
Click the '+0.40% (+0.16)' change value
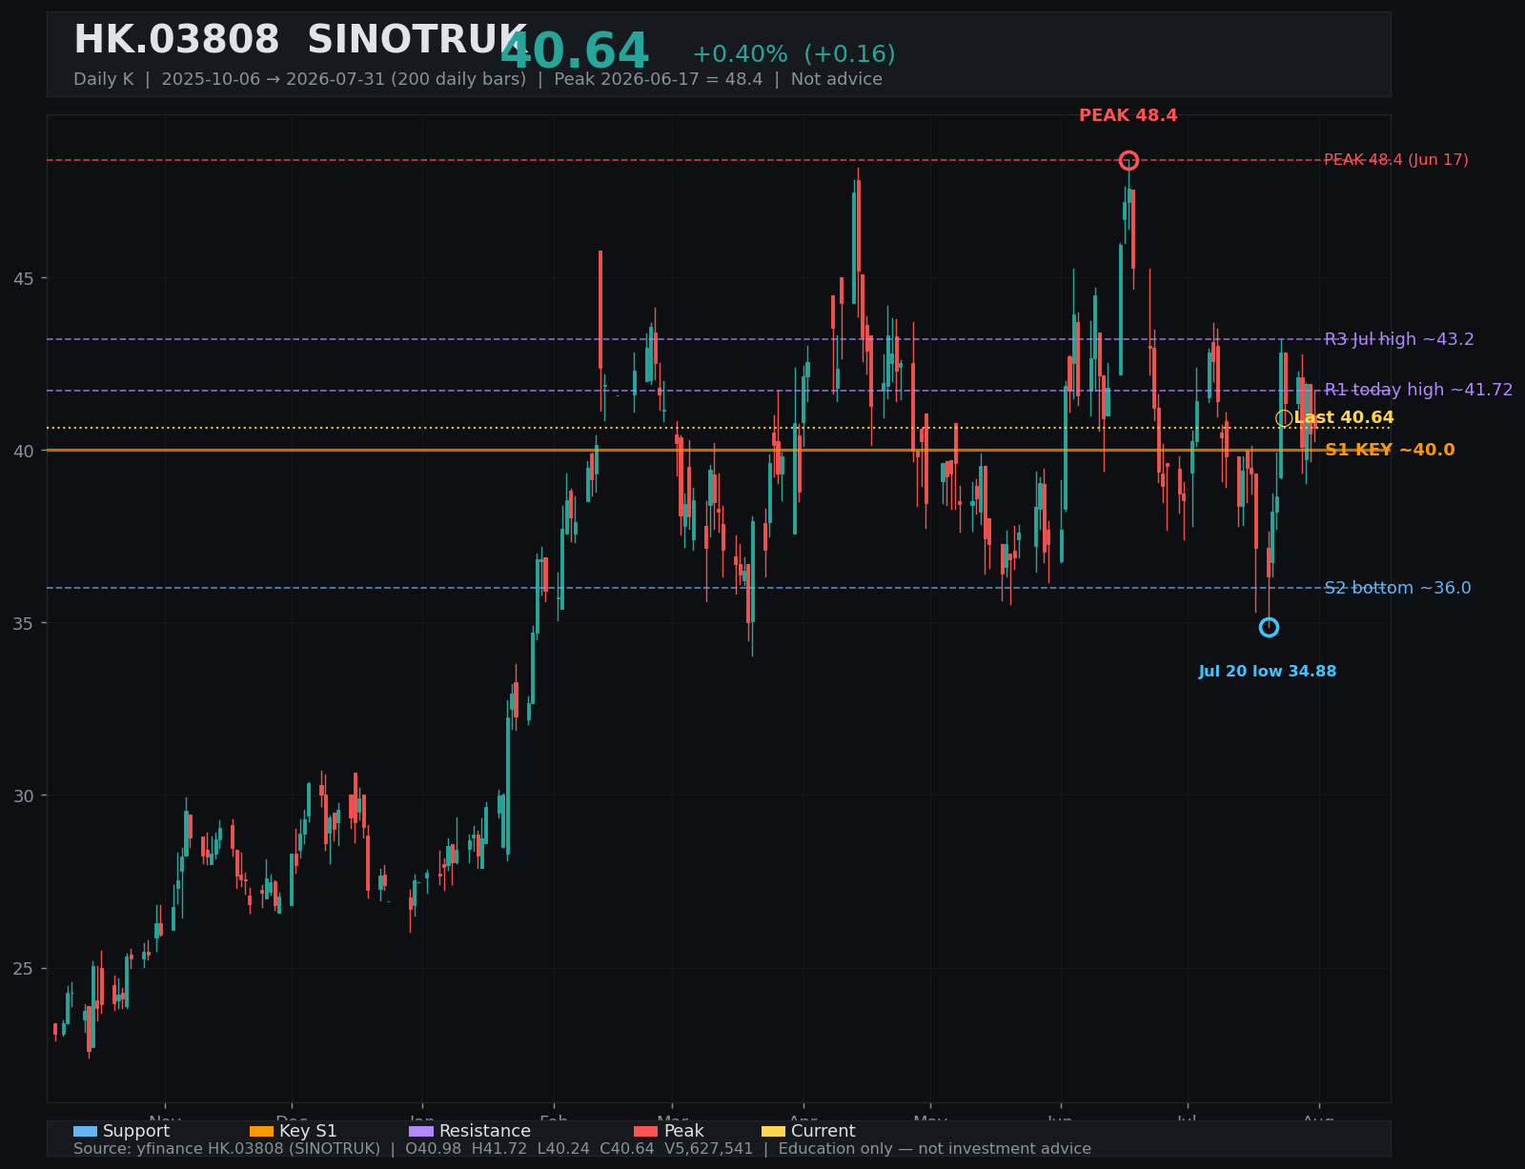794,55
